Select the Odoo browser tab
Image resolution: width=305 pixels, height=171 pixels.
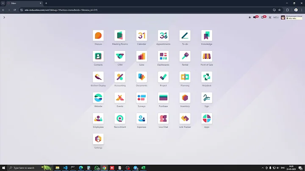(24, 3)
